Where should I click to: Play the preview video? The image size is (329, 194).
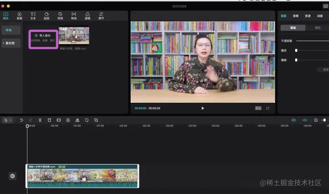203,108
